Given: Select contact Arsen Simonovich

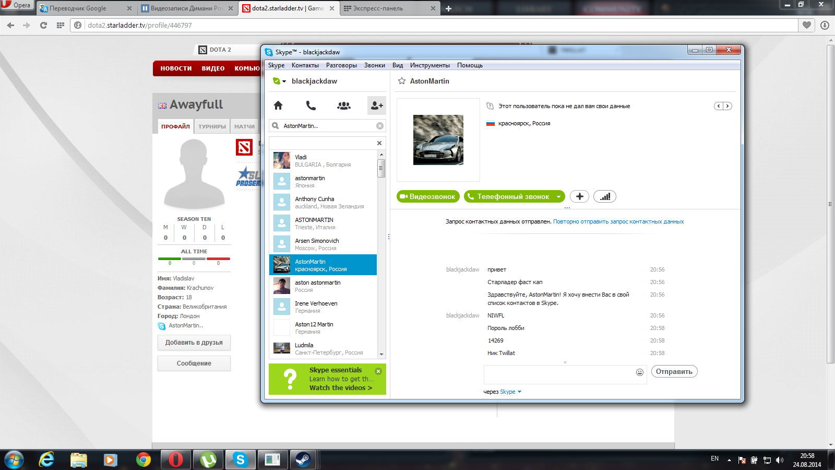Looking at the screenshot, I should click(x=323, y=244).
